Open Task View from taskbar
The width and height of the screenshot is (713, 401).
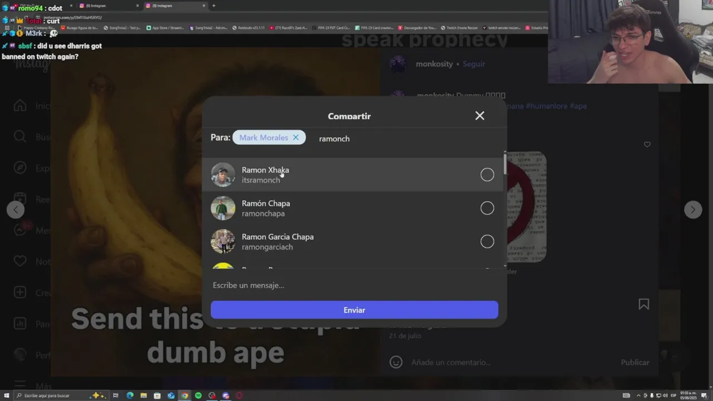point(116,395)
